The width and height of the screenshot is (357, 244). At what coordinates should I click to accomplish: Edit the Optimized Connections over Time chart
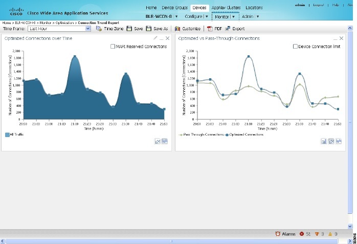tap(155, 38)
